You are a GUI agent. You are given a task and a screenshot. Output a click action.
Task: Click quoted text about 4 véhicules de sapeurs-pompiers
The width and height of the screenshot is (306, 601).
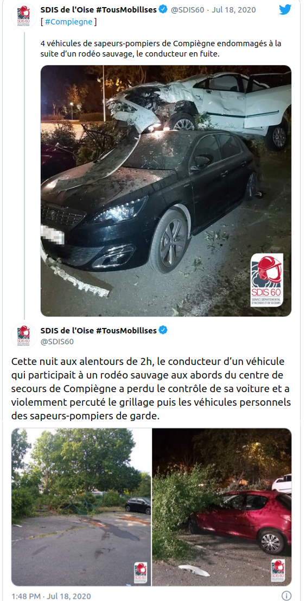coord(161,49)
